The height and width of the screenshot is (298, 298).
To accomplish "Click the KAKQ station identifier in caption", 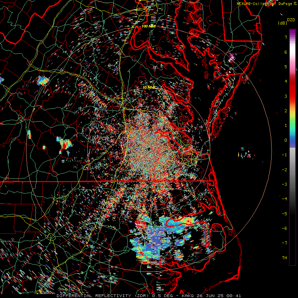I will [x=187, y=296].
